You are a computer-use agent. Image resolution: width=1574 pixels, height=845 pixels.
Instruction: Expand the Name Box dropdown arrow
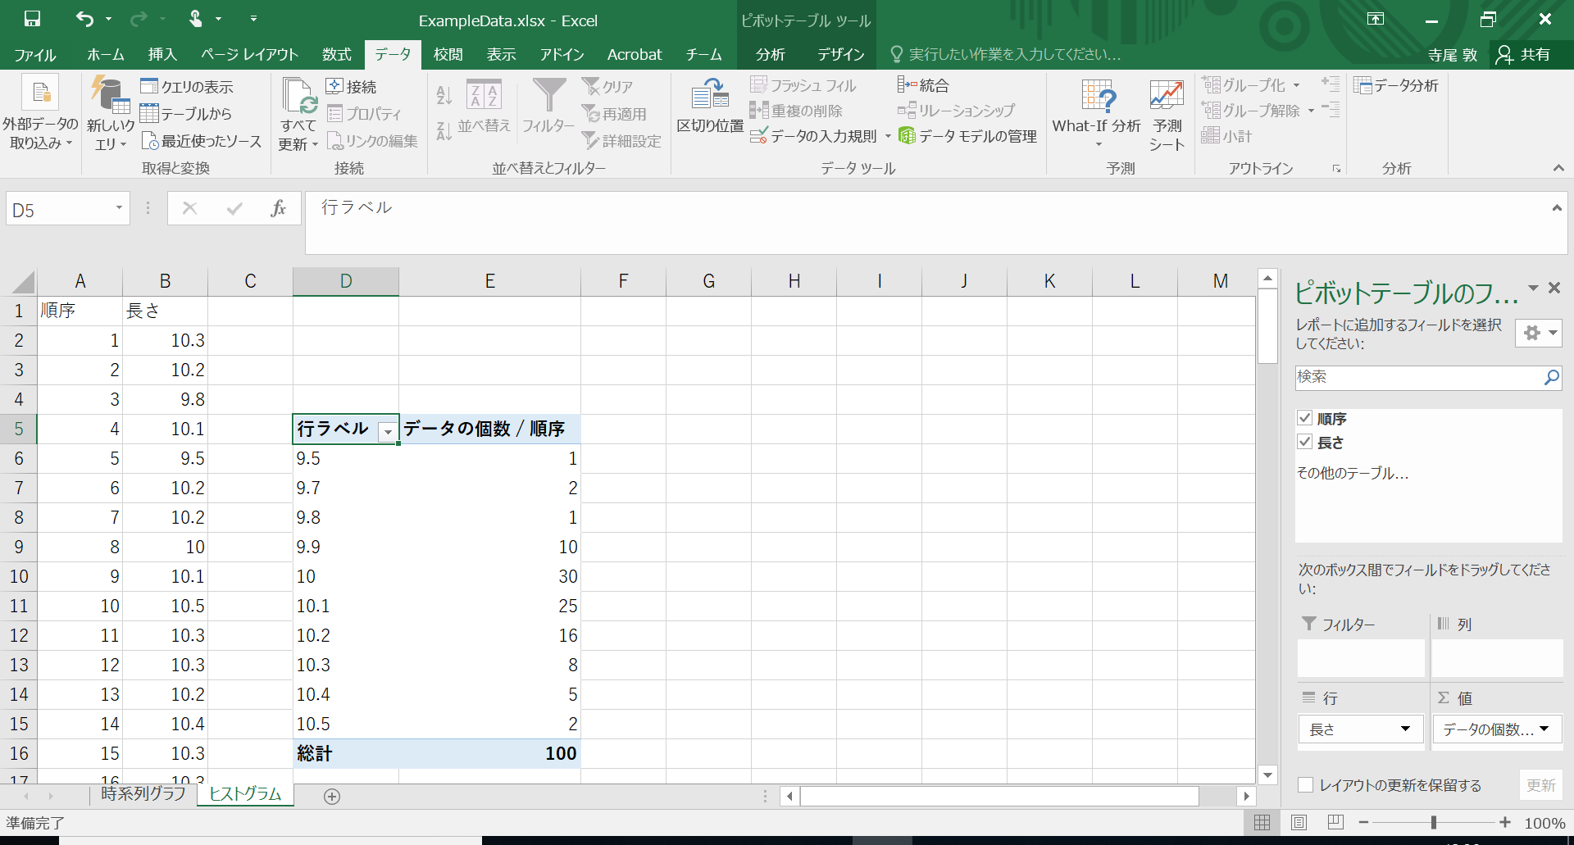click(119, 208)
